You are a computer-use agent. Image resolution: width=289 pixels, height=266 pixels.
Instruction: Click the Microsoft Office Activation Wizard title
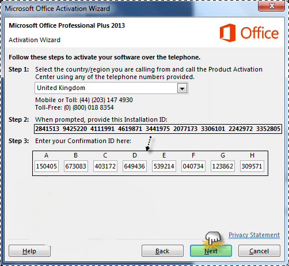click(x=57, y=9)
